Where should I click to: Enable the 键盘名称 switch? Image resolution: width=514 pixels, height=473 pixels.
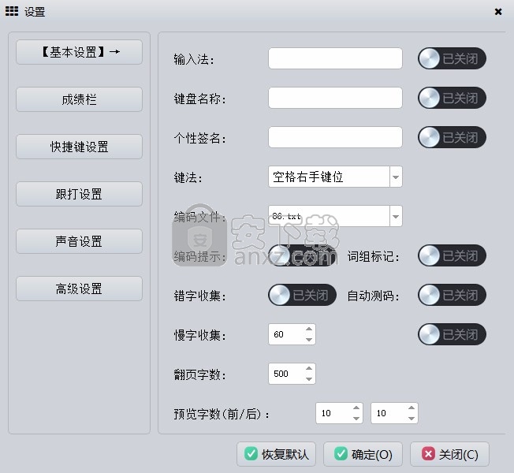point(452,98)
